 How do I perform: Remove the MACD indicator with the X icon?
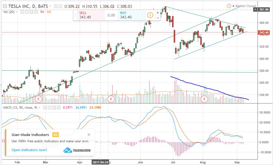[x=59, y=108]
